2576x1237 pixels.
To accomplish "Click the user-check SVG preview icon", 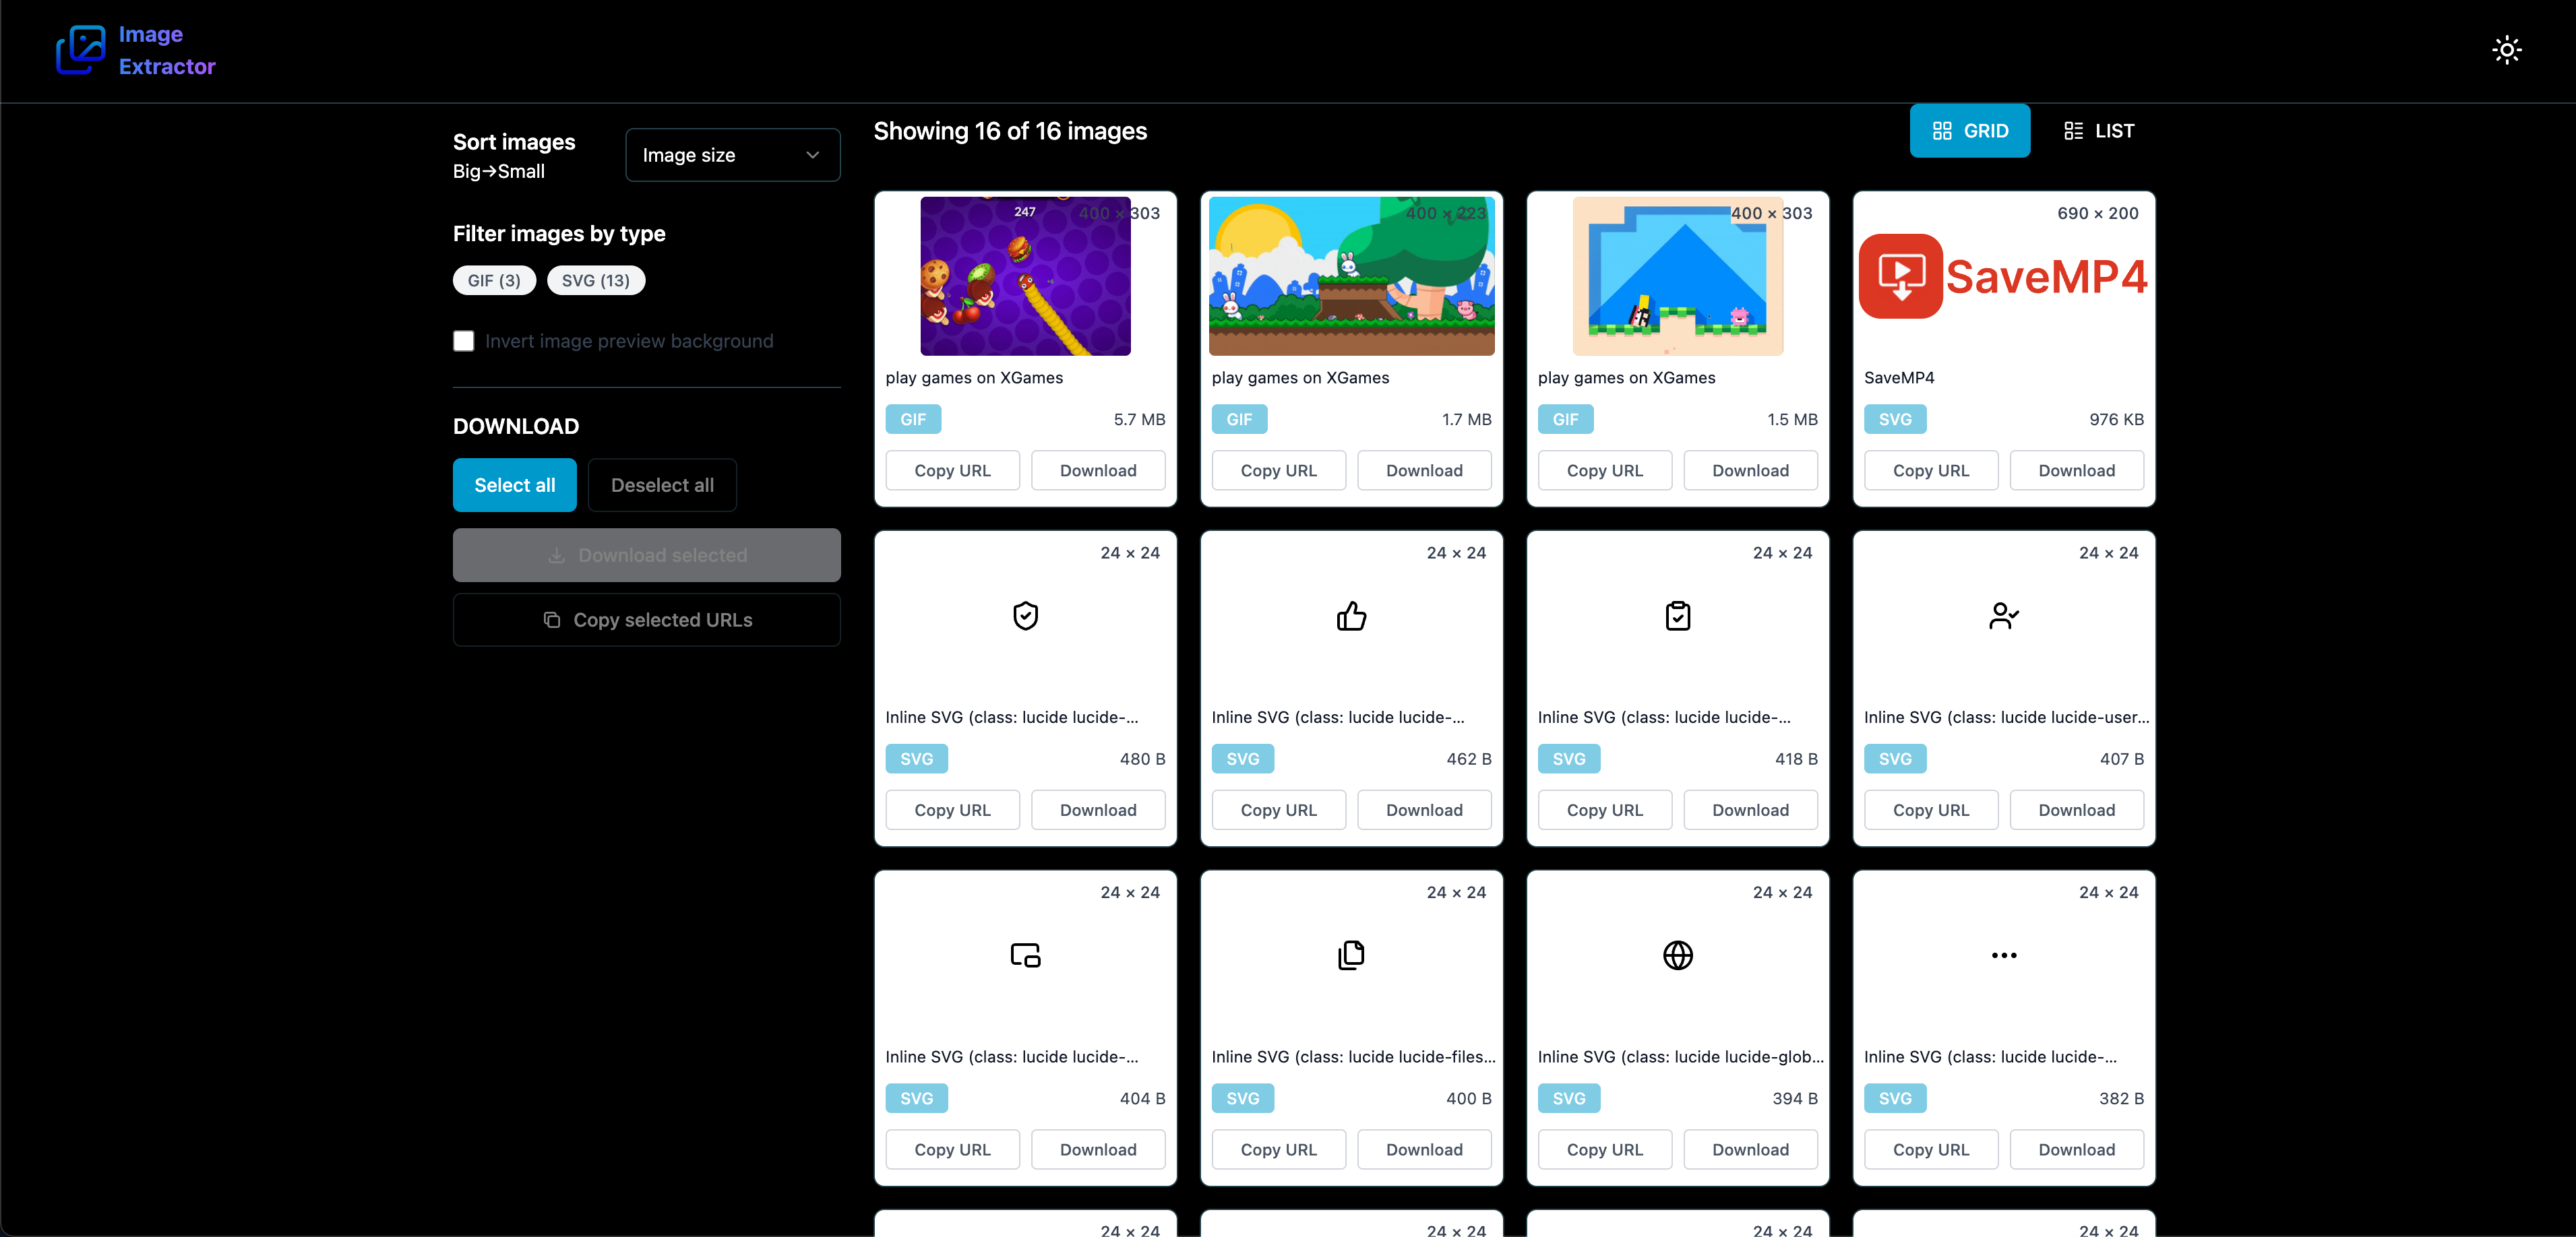I will click(x=2004, y=615).
